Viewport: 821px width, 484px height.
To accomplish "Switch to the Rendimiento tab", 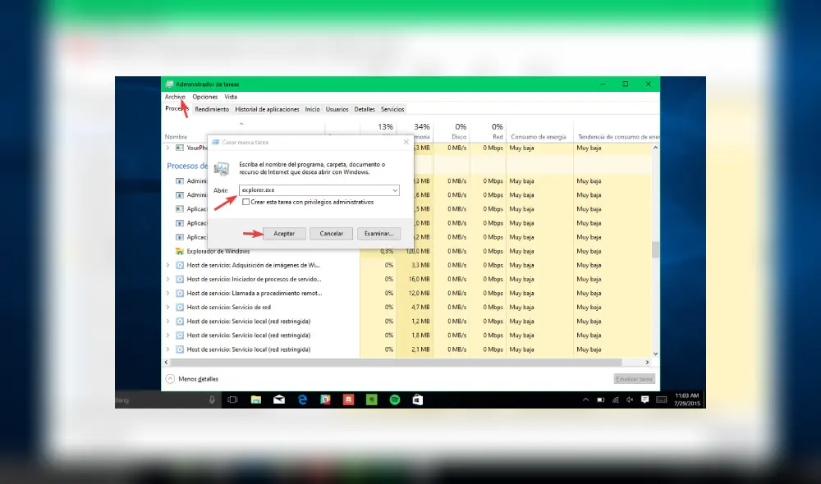I will (212, 108).
